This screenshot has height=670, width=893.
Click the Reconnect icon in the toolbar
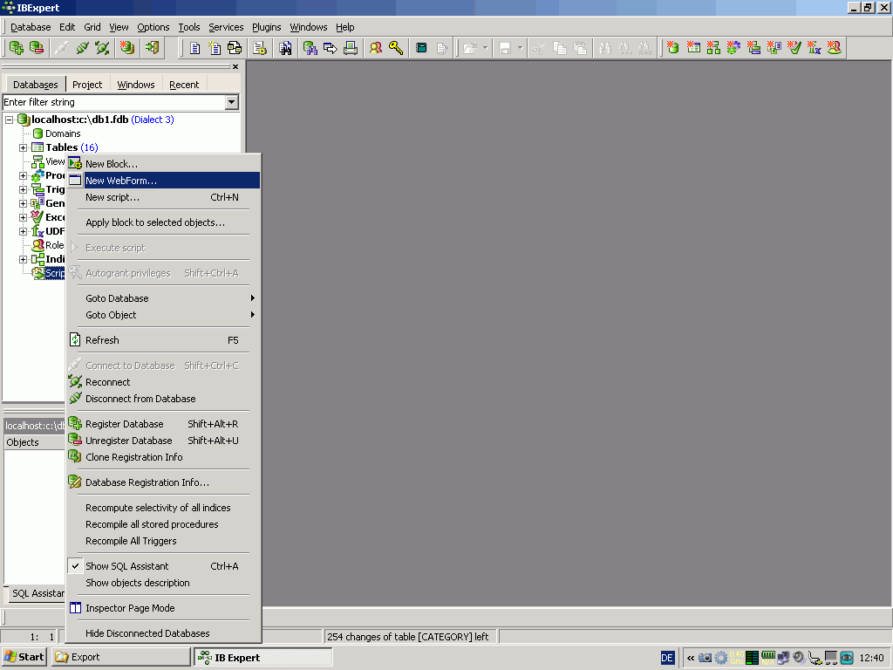point(103,48)
